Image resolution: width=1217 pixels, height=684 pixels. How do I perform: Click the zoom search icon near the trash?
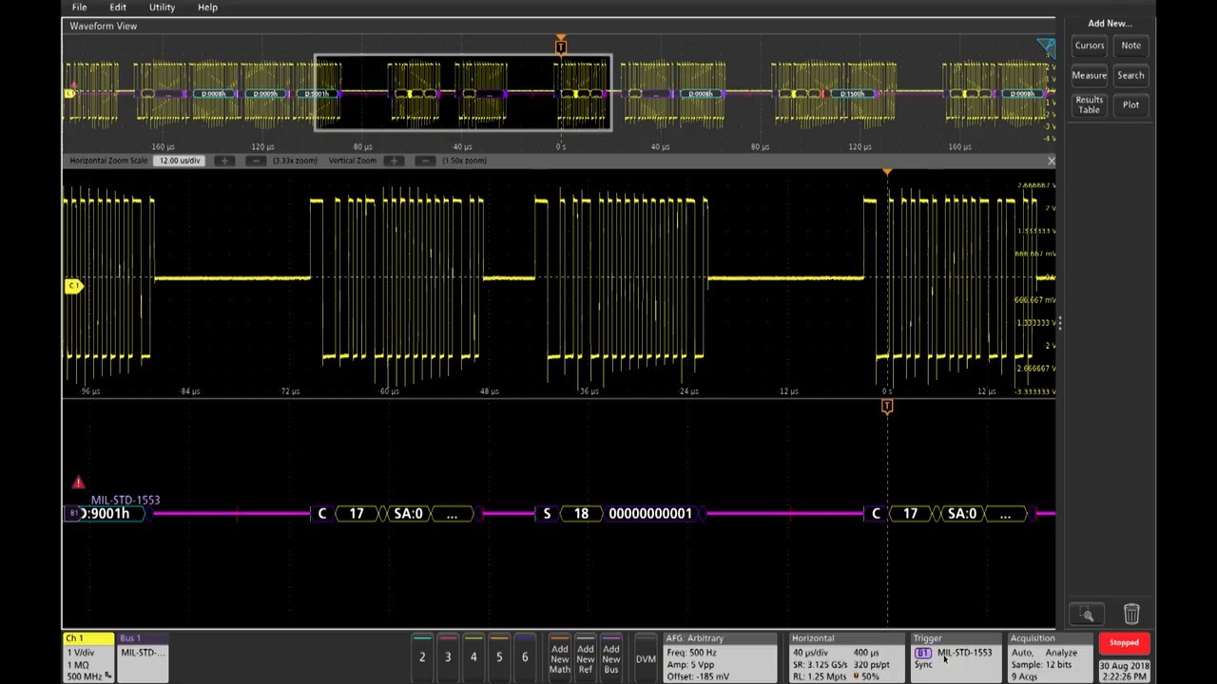coord(1088,615)
